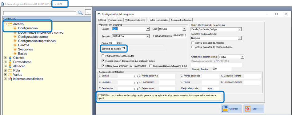Open Orden mto. albarán venta dropdown
292x115 pixels.
point(242,57)
